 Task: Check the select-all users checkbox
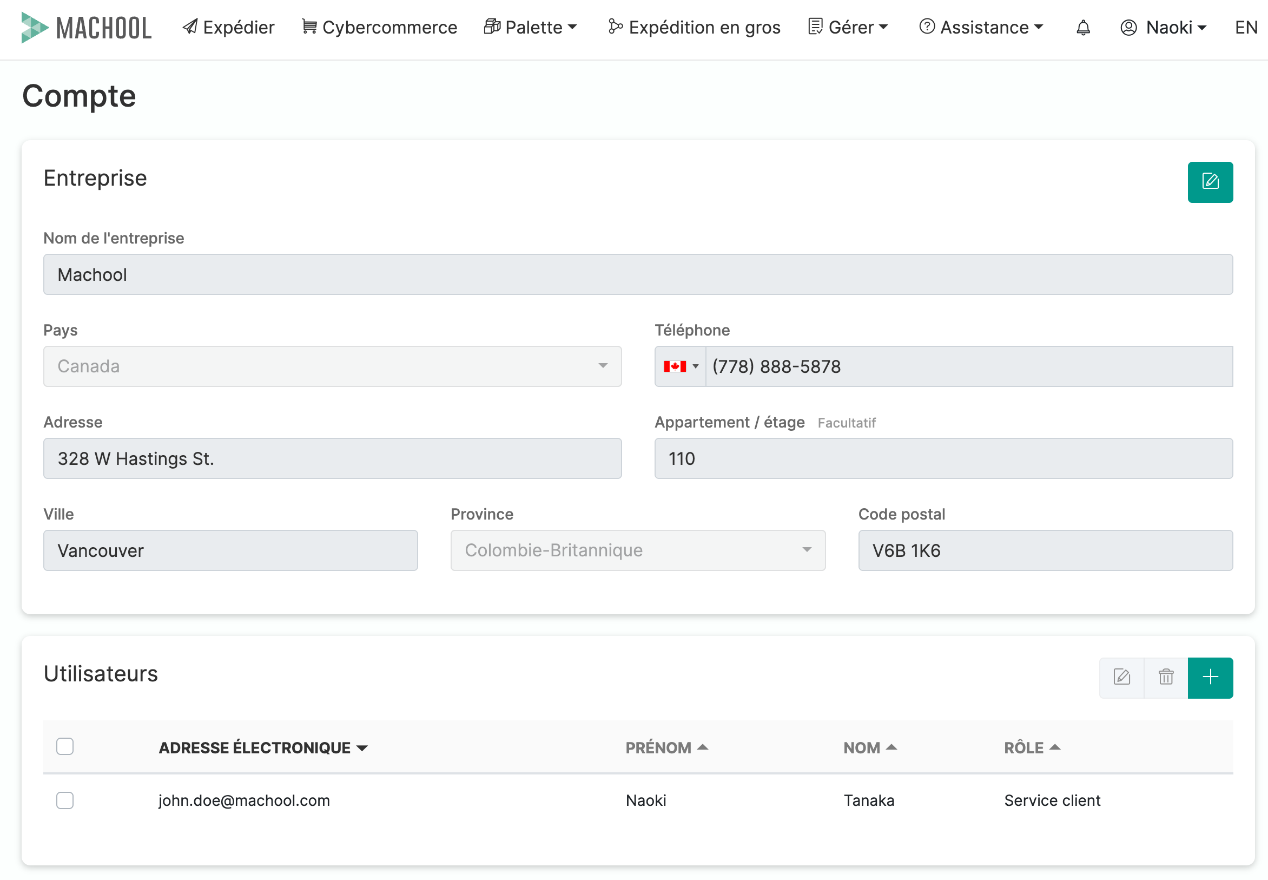pos(65,746)
